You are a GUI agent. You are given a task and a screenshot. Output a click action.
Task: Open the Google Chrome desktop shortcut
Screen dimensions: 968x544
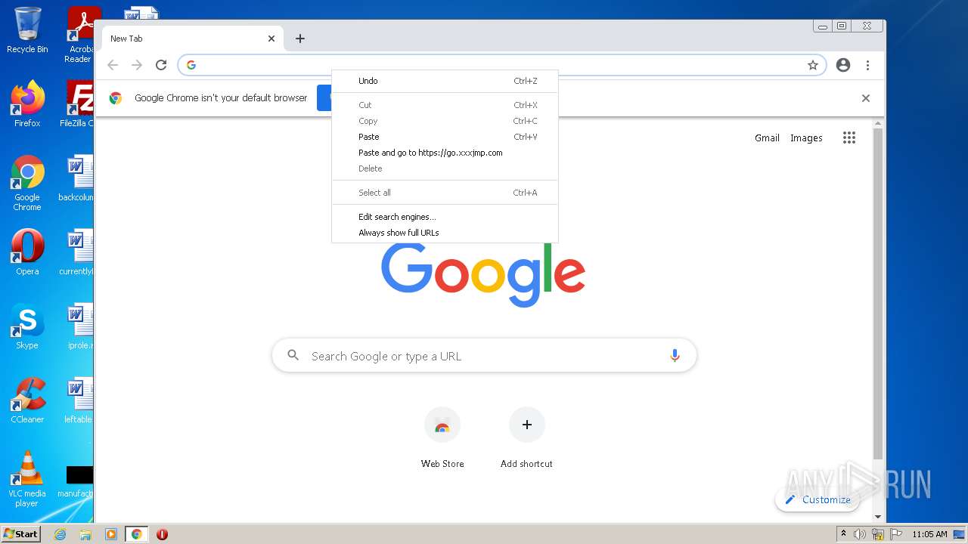[27, 183]
